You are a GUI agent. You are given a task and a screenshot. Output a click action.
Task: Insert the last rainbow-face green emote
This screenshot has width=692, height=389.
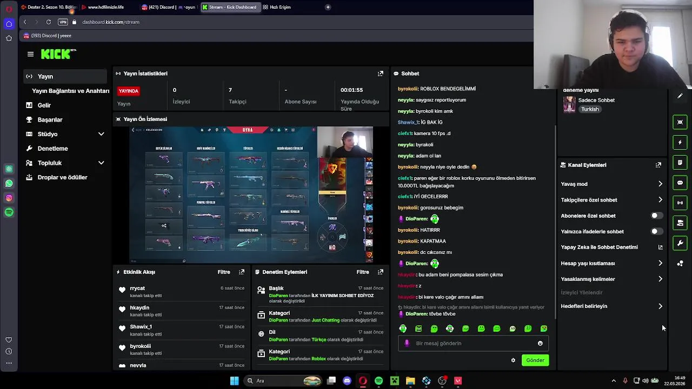pos(544,328)
